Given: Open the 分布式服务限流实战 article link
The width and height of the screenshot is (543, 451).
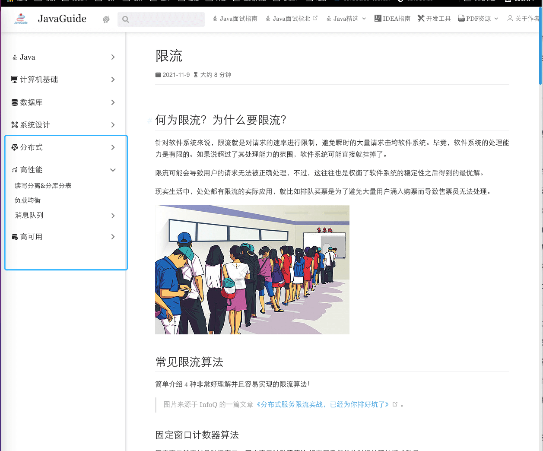Looking at the screenshot, I should point(323,404).
